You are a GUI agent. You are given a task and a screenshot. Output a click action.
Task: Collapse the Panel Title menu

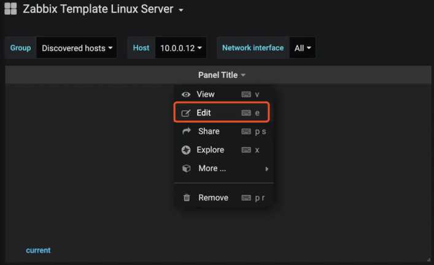pos(222,75)
